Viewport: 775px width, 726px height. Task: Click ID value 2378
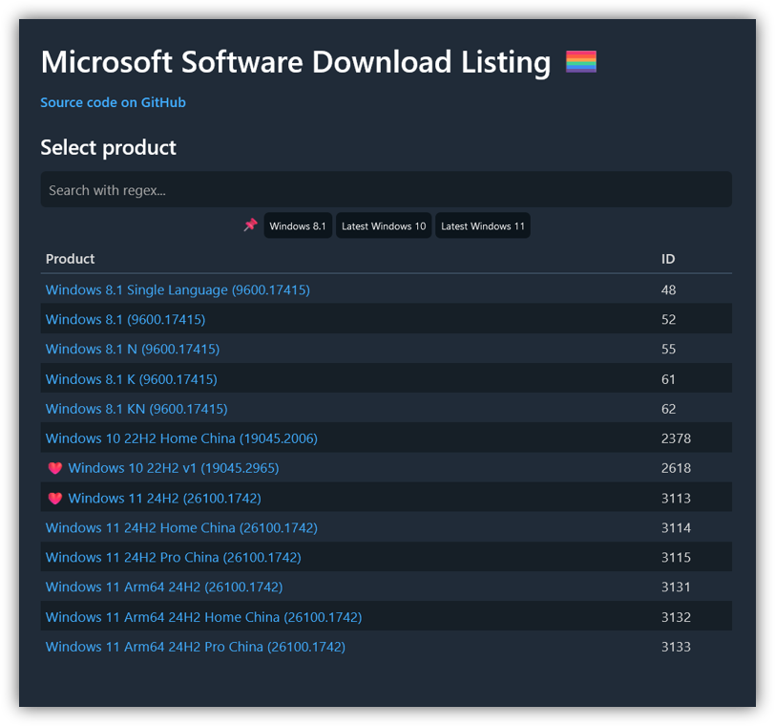click(676, 438)
